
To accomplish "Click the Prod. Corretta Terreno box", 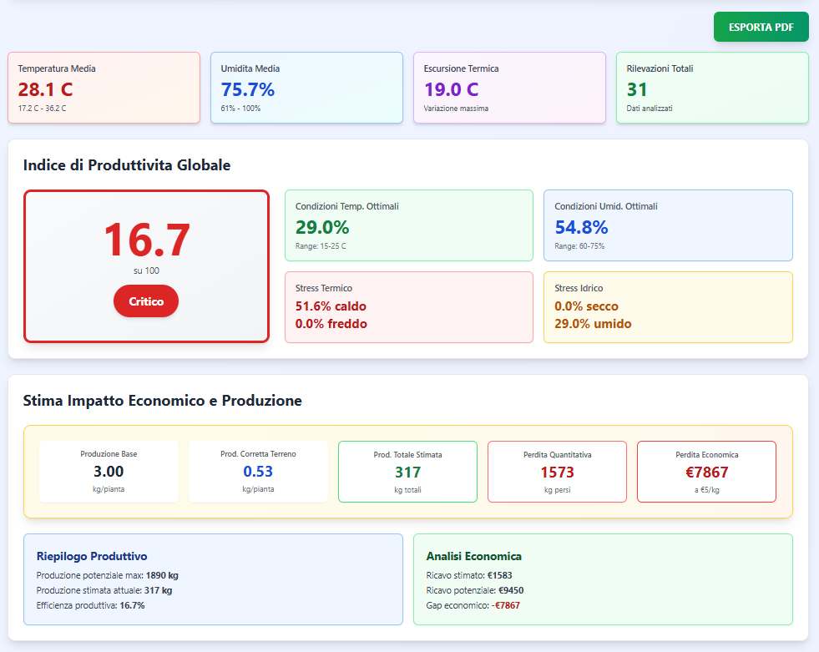I will [x=258, y=472].
